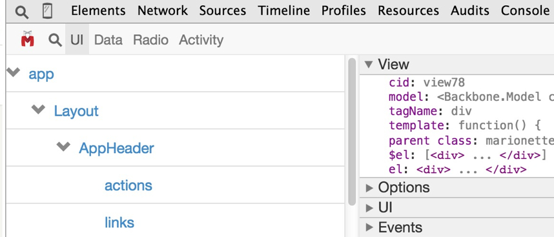This screenshot has width=554, height=237.
Task: Collapse the app tree node chevron
Action: (14, 72)
